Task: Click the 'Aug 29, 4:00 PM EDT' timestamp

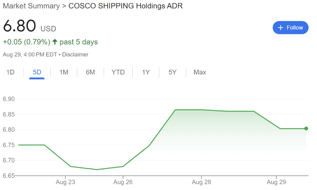Action: click(30, 55)
